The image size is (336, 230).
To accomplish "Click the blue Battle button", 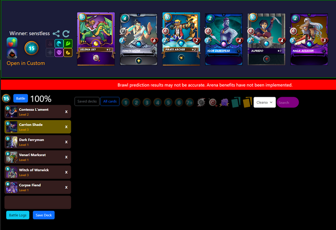I will point(21,99).
